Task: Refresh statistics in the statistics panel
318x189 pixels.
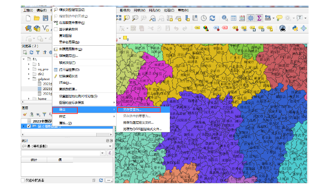Action: (101, 180)
